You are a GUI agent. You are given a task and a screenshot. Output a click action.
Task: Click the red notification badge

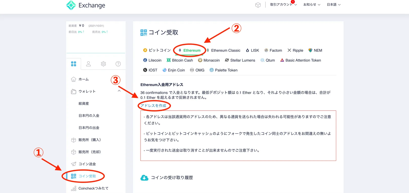(293, 2)
